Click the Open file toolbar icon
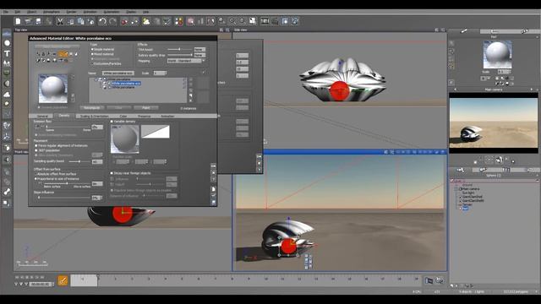This screenshot has width=541, height=304. point(28,21)
